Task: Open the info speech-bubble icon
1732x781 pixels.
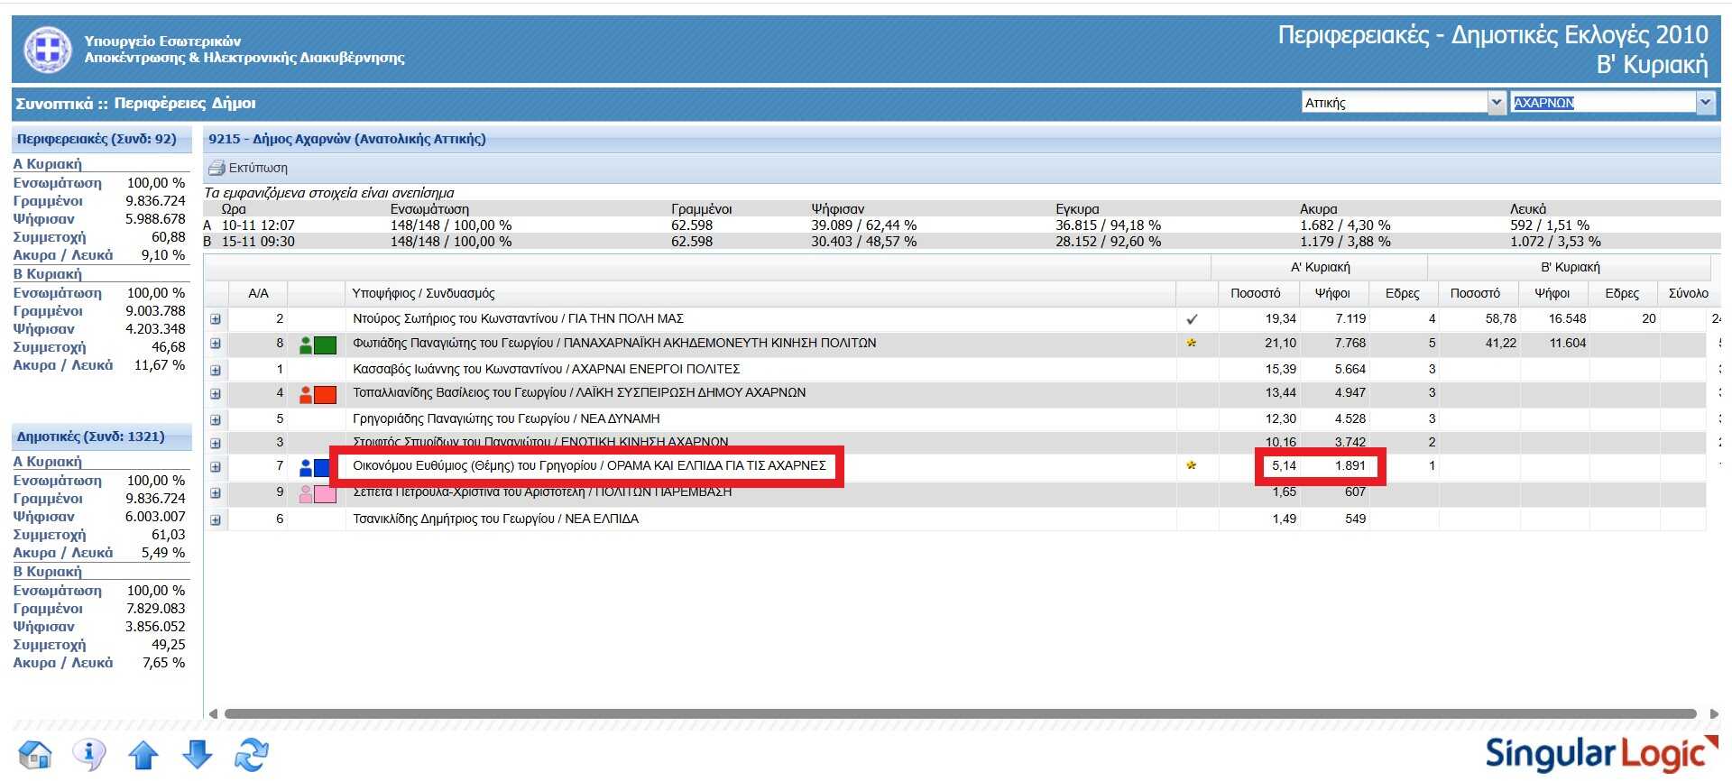Action: tap(89, 754)
